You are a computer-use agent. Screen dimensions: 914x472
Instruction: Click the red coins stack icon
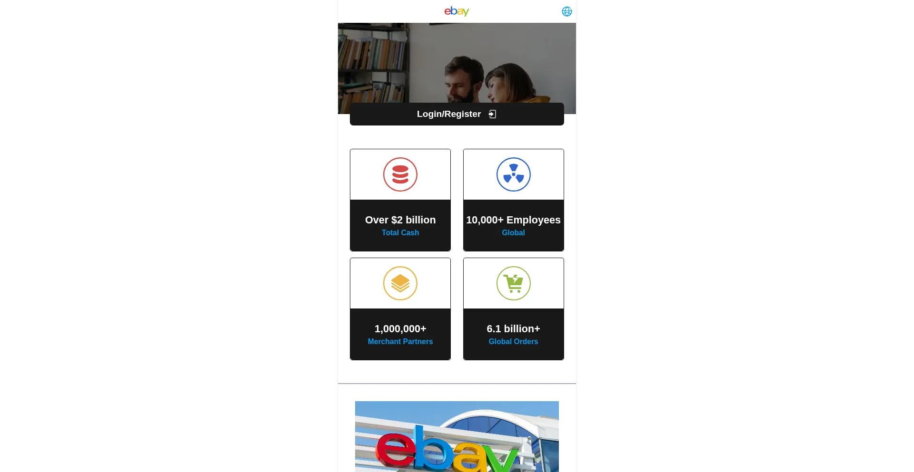pos(400,174)
